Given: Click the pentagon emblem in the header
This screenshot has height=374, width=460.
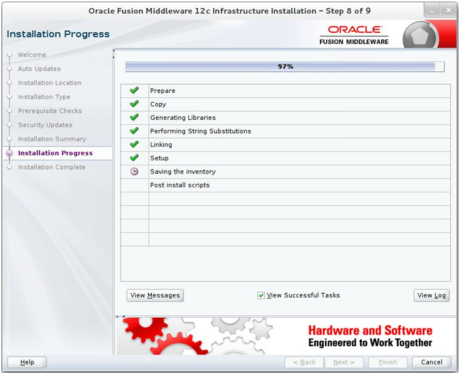Looking at the screenshot, I should (420, 36).
